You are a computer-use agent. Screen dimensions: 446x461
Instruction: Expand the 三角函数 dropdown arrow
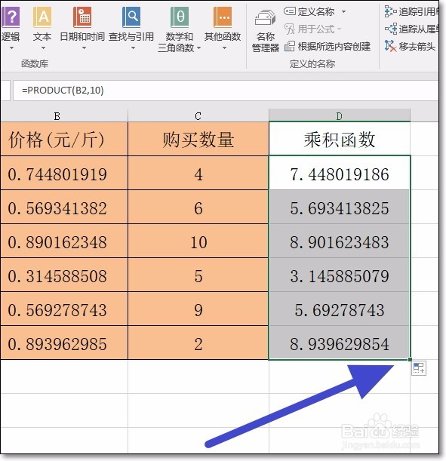pyautogui.click(x=198, y=48)
